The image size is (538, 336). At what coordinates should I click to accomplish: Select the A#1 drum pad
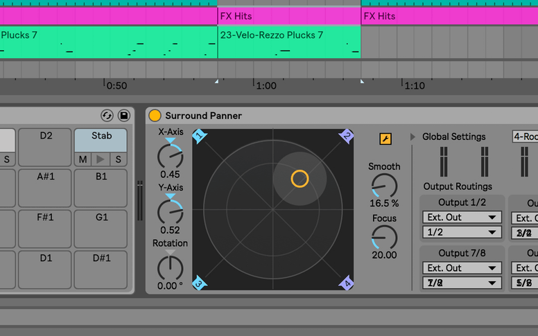[x=45, y=188]
